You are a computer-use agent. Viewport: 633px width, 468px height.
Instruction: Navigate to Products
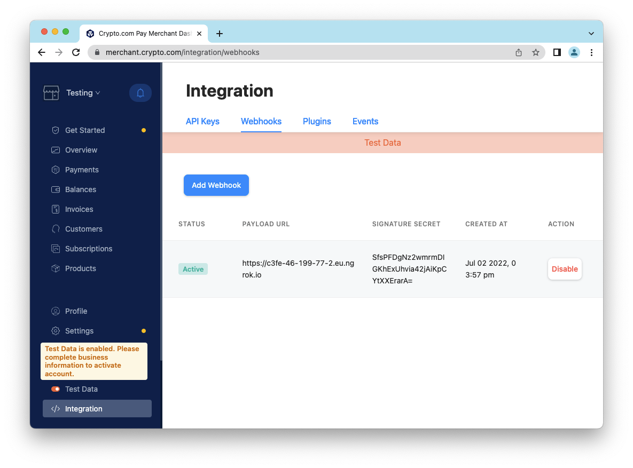[x=80, y=268]
